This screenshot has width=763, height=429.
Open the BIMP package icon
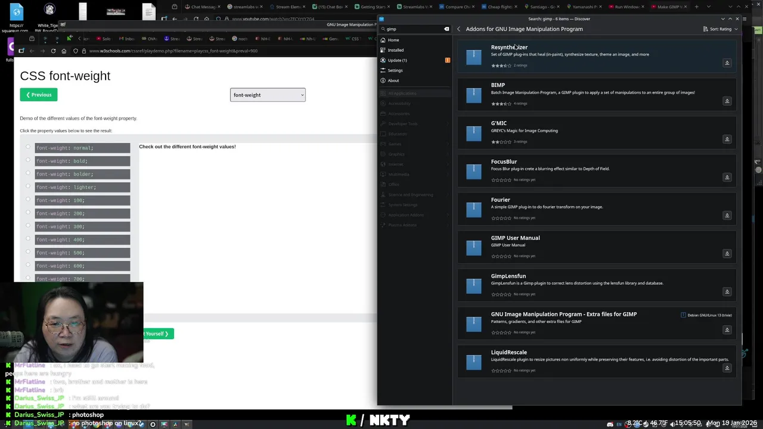click(x=474, y=95)
